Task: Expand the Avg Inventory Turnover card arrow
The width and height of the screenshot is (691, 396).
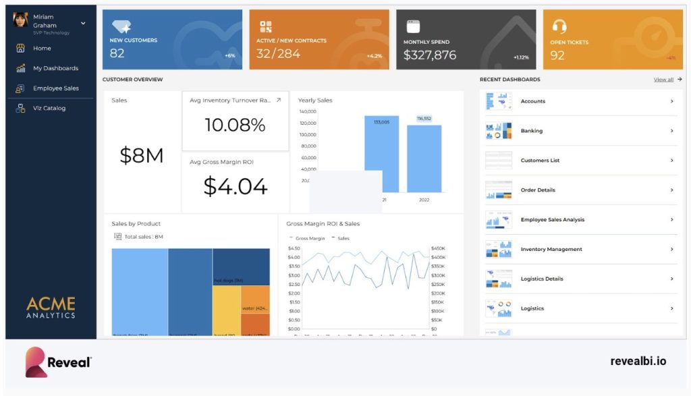Action: [279, 100]
